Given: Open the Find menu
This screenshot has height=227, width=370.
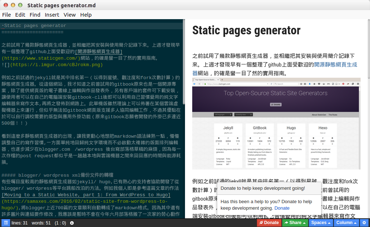Looking at the screenshot, I should coord(35,15).
